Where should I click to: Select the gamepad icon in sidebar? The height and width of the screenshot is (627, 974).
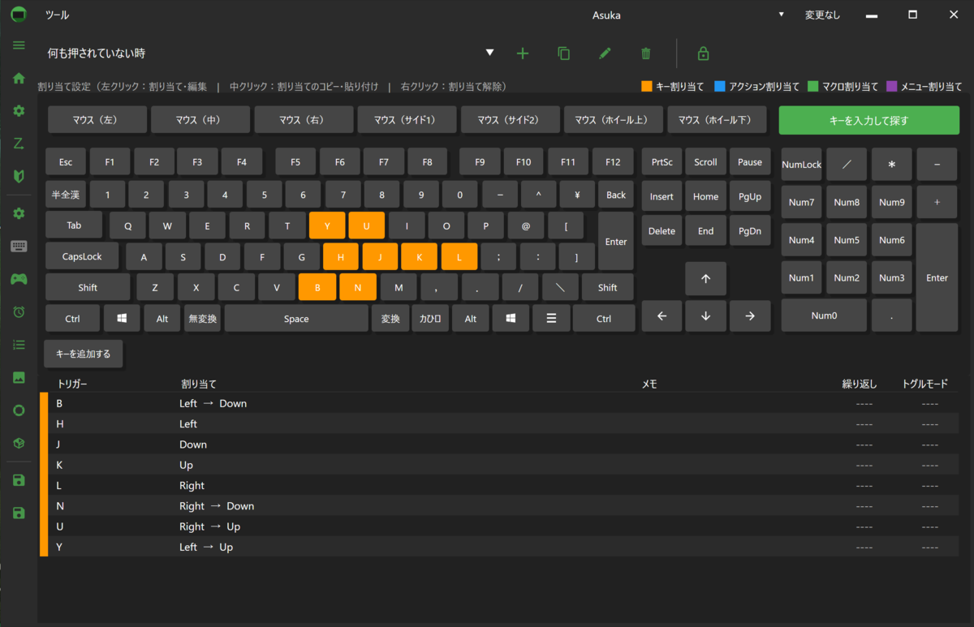pos(19,279)
